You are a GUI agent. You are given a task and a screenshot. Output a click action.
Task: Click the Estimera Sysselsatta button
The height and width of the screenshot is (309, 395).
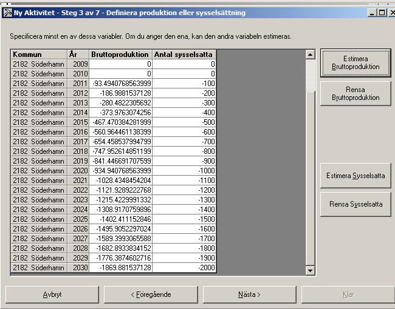click(x=355, y=176)
